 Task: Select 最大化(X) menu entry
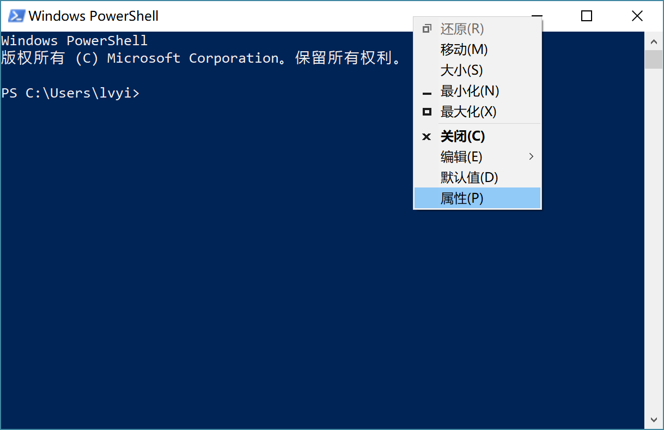click(x=478, y=112)
